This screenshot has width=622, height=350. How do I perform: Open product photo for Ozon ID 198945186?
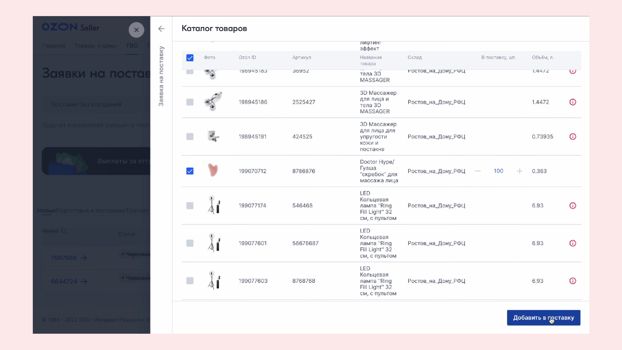(213, 101)
